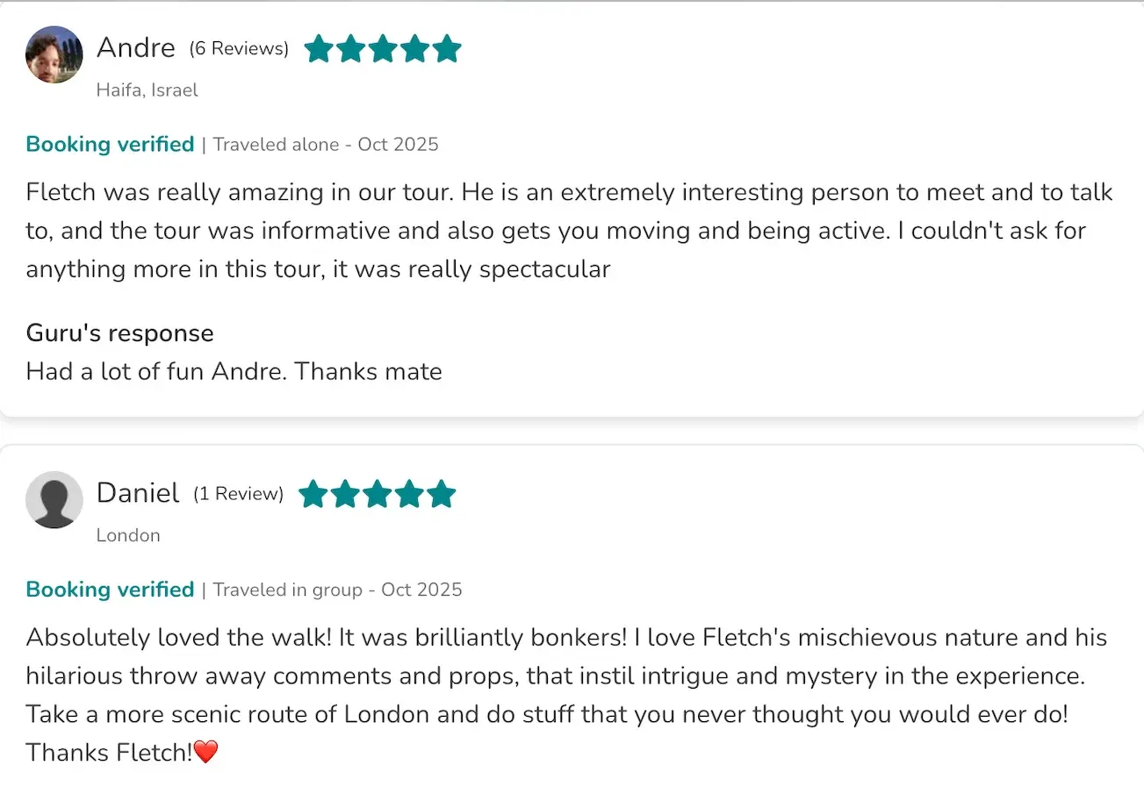Click first star in Daniel's rating
This screenshot has height=801, width=1144.
(313, 495)
